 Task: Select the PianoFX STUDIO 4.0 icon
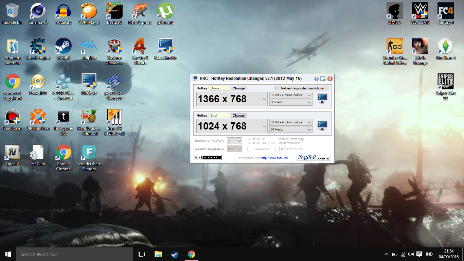(114, 122)
